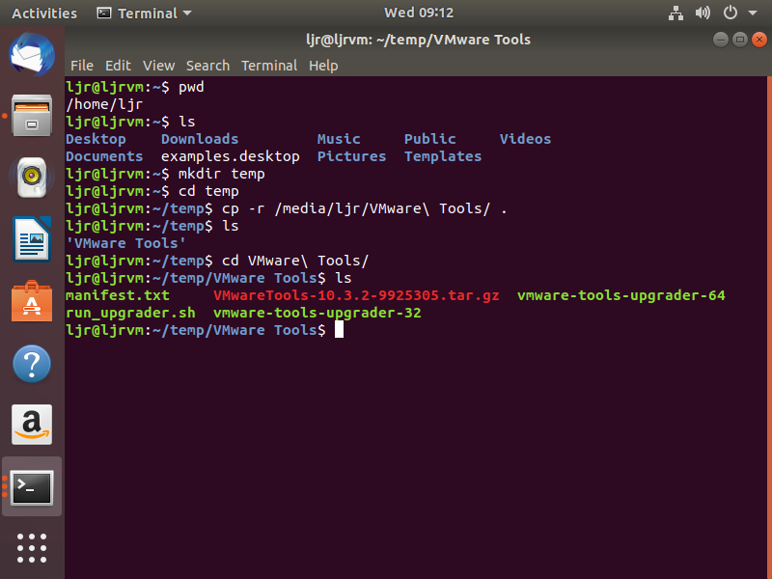Open the Help menu

323,66
